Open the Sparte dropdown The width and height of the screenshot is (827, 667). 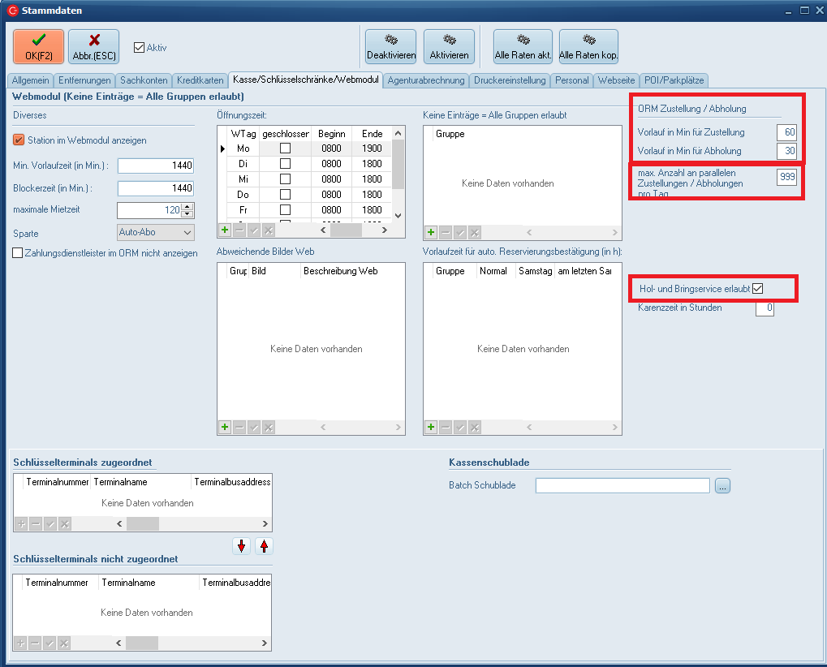187,233
